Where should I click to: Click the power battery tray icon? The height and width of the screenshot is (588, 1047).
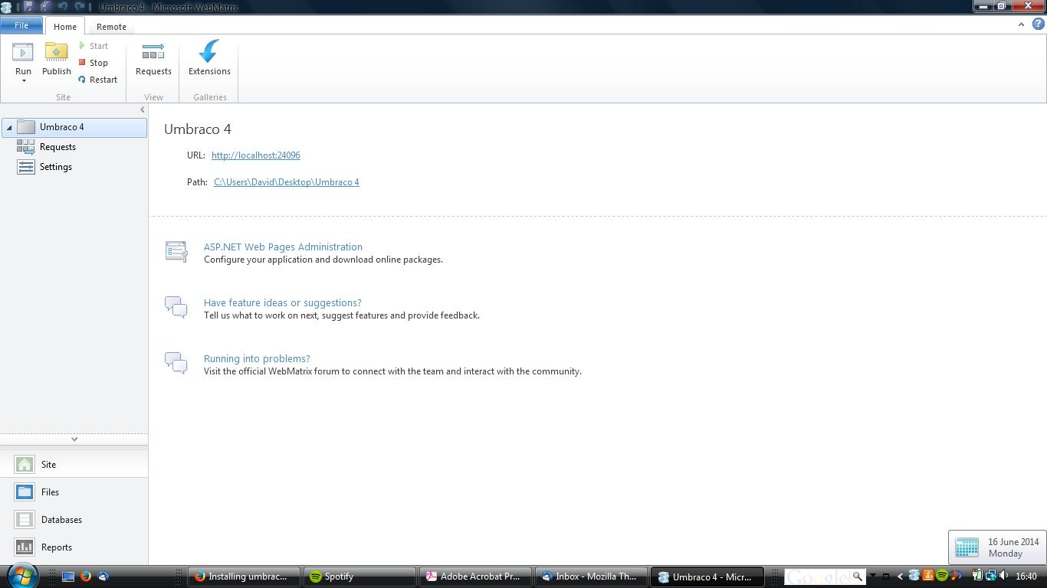pyautogui.click(x=977, y=576)
